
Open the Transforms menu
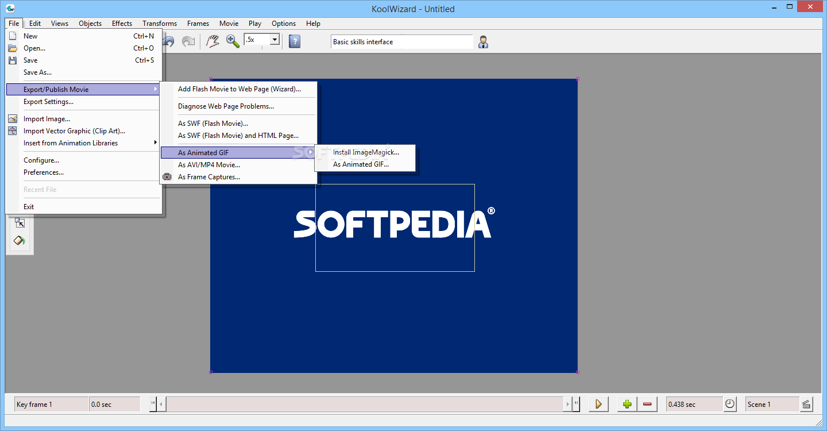[160, 24]
